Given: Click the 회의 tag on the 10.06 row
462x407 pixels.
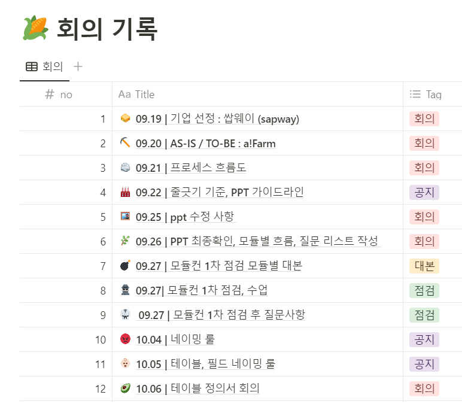Looking at the screenshot, I should (424, 388).
